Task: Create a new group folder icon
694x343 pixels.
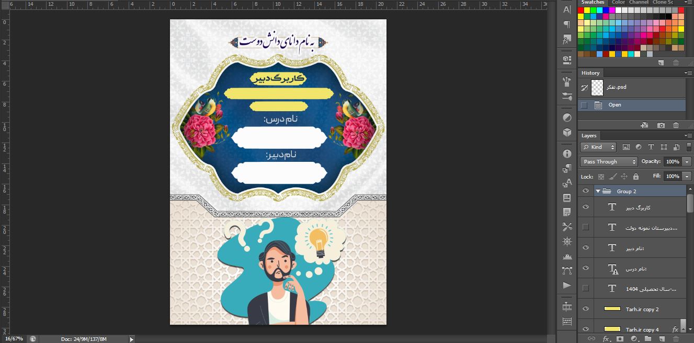Action: (x=647, y=338)
